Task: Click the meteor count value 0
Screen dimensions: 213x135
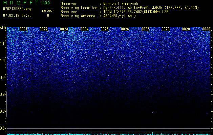Action: tap(48, 16)
